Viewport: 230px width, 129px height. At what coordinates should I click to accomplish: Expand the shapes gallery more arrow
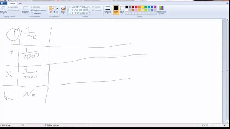89,13
